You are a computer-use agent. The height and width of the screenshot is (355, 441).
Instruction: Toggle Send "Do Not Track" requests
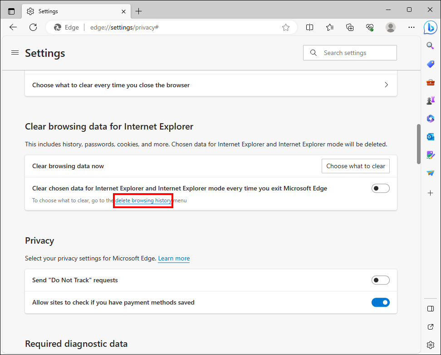coord(380,280)
